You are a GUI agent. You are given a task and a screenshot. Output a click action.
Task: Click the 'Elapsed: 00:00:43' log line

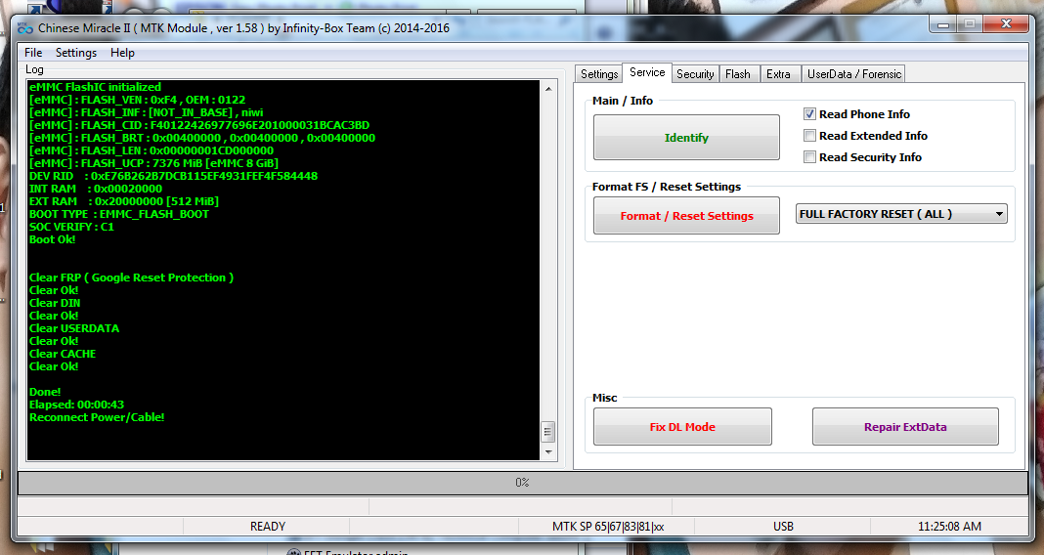click(x=76, y=405)
